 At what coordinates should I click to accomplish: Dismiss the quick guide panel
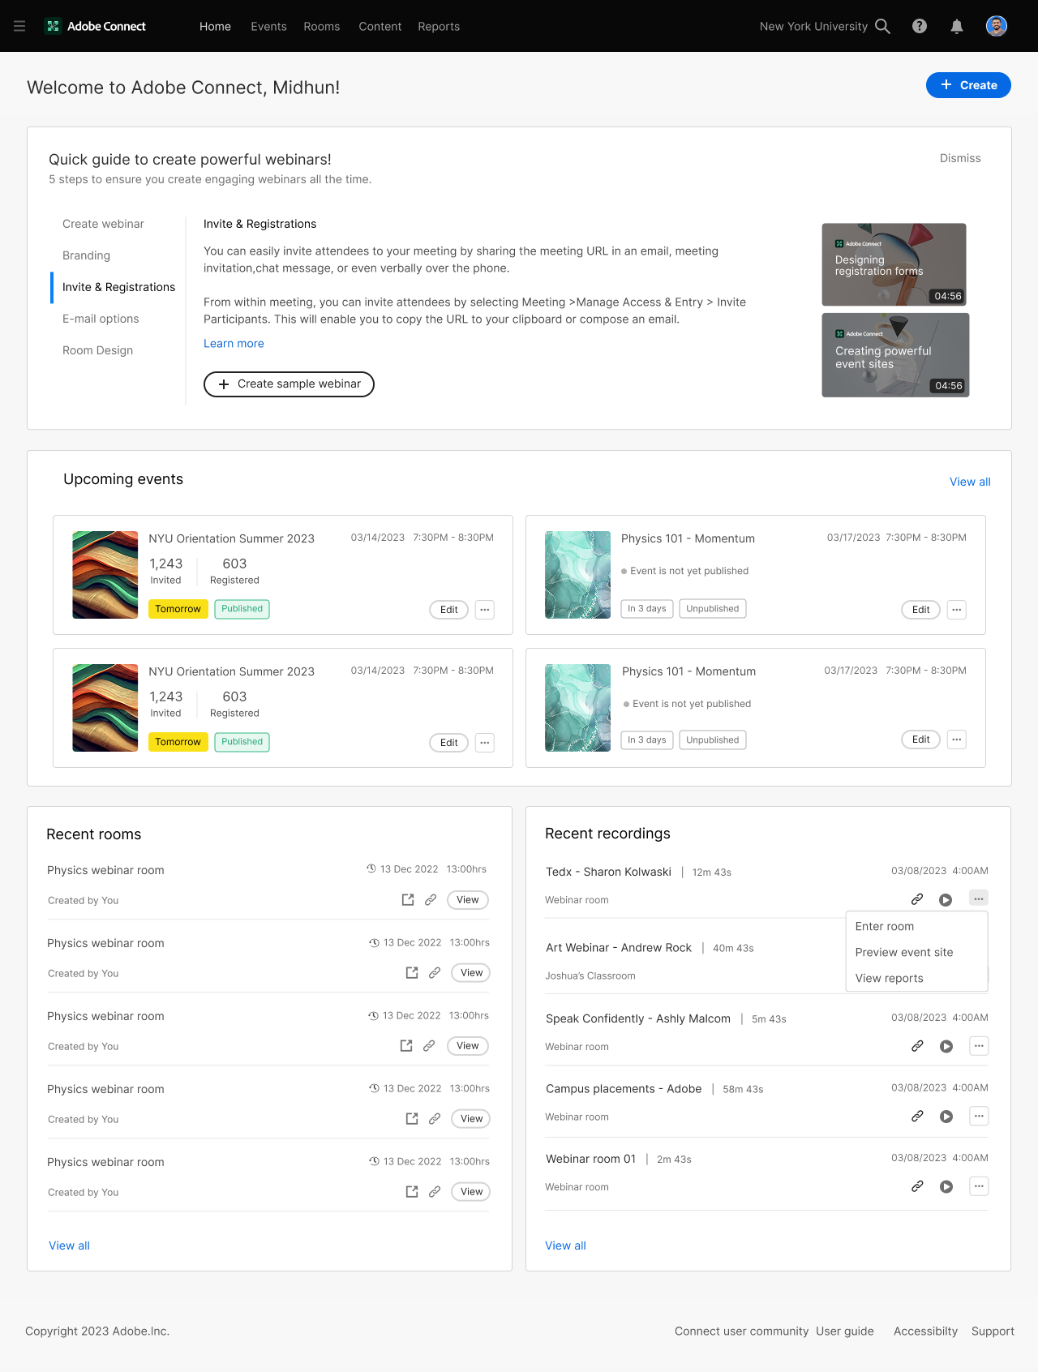coord(960,158)
